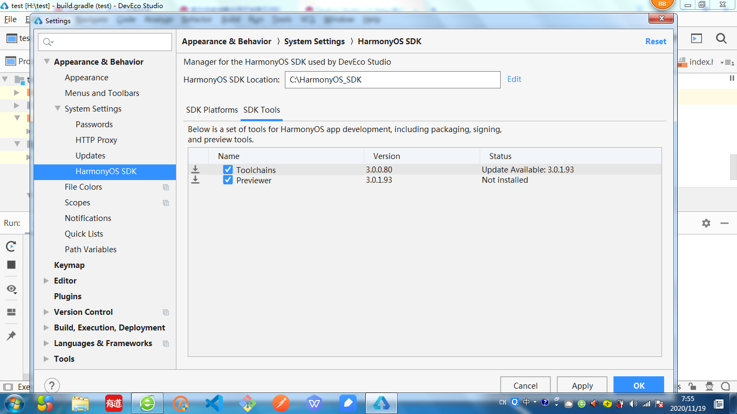Open the editor tab list dropdown
The height and width of the screenshot is (414, 737).
click(727, 62)
